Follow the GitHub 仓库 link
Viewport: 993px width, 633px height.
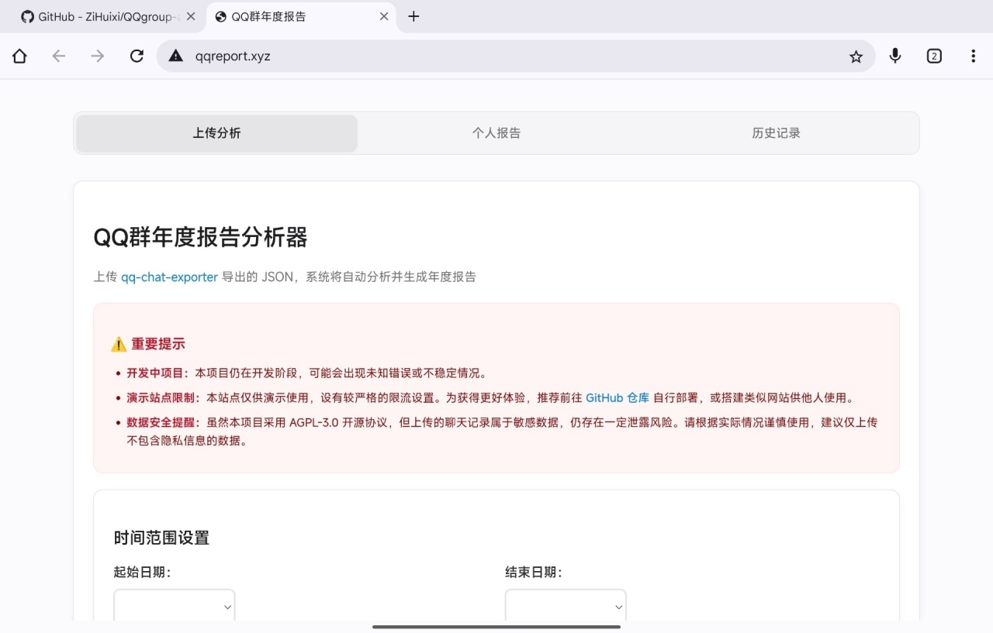click(x=618, y=397)
